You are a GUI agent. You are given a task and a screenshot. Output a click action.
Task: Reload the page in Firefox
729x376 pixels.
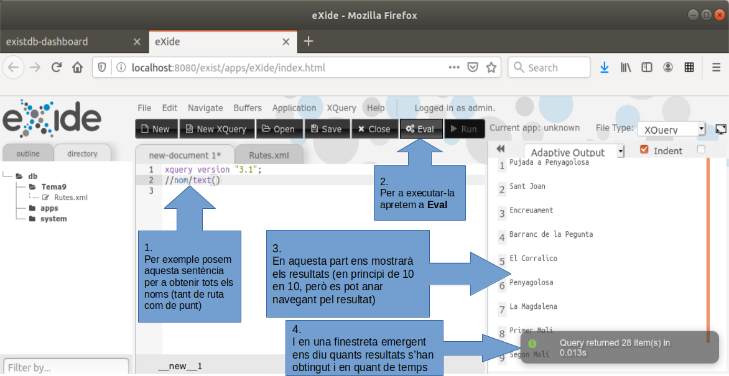[57, 67]
